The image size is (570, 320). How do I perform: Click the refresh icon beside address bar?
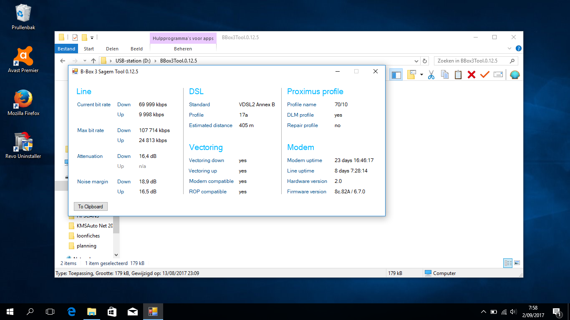coord(425,61)
